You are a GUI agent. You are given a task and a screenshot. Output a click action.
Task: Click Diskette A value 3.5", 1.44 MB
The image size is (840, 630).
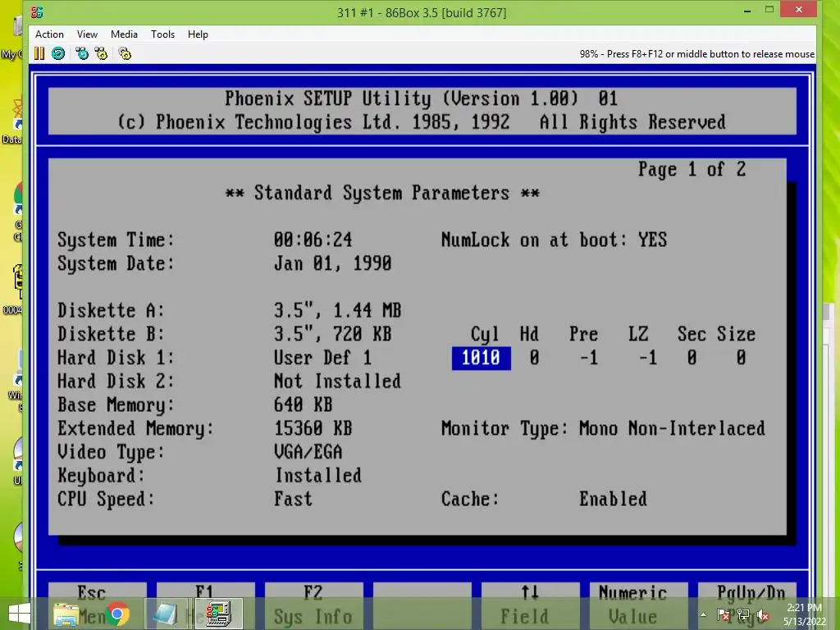point(337,310)
